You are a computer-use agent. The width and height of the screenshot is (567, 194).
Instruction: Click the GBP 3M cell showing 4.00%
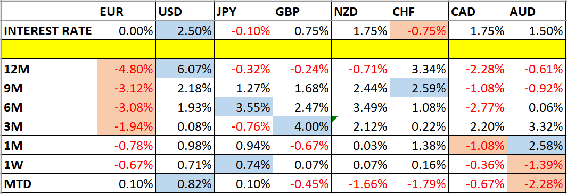[302, 126]
